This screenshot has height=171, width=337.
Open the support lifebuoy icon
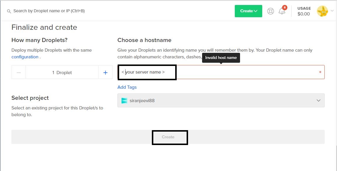click(x=270, y=11)
